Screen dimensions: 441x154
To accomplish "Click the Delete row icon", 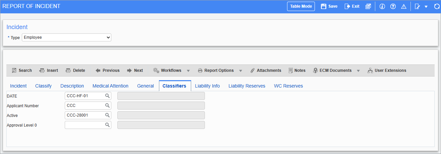I will coord(68,70).
